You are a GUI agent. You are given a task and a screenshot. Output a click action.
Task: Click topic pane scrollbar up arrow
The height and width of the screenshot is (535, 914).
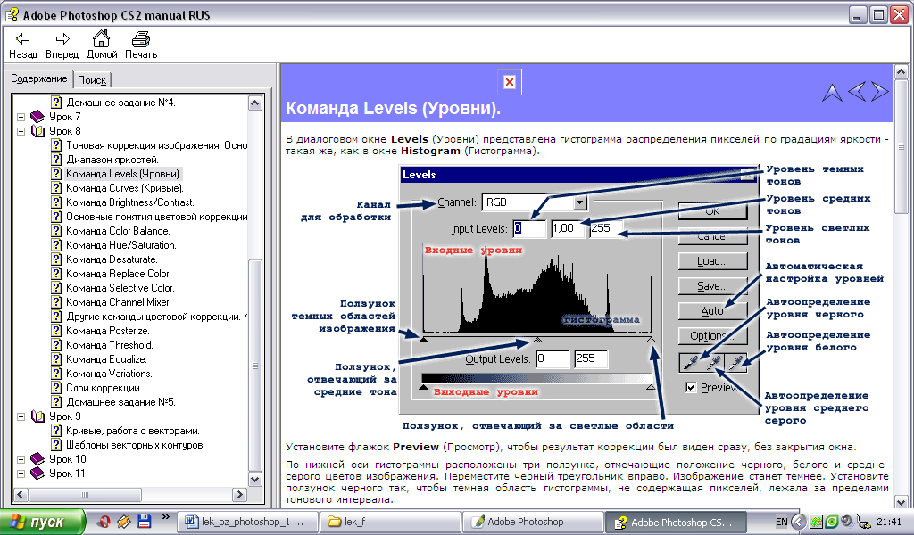902,72
